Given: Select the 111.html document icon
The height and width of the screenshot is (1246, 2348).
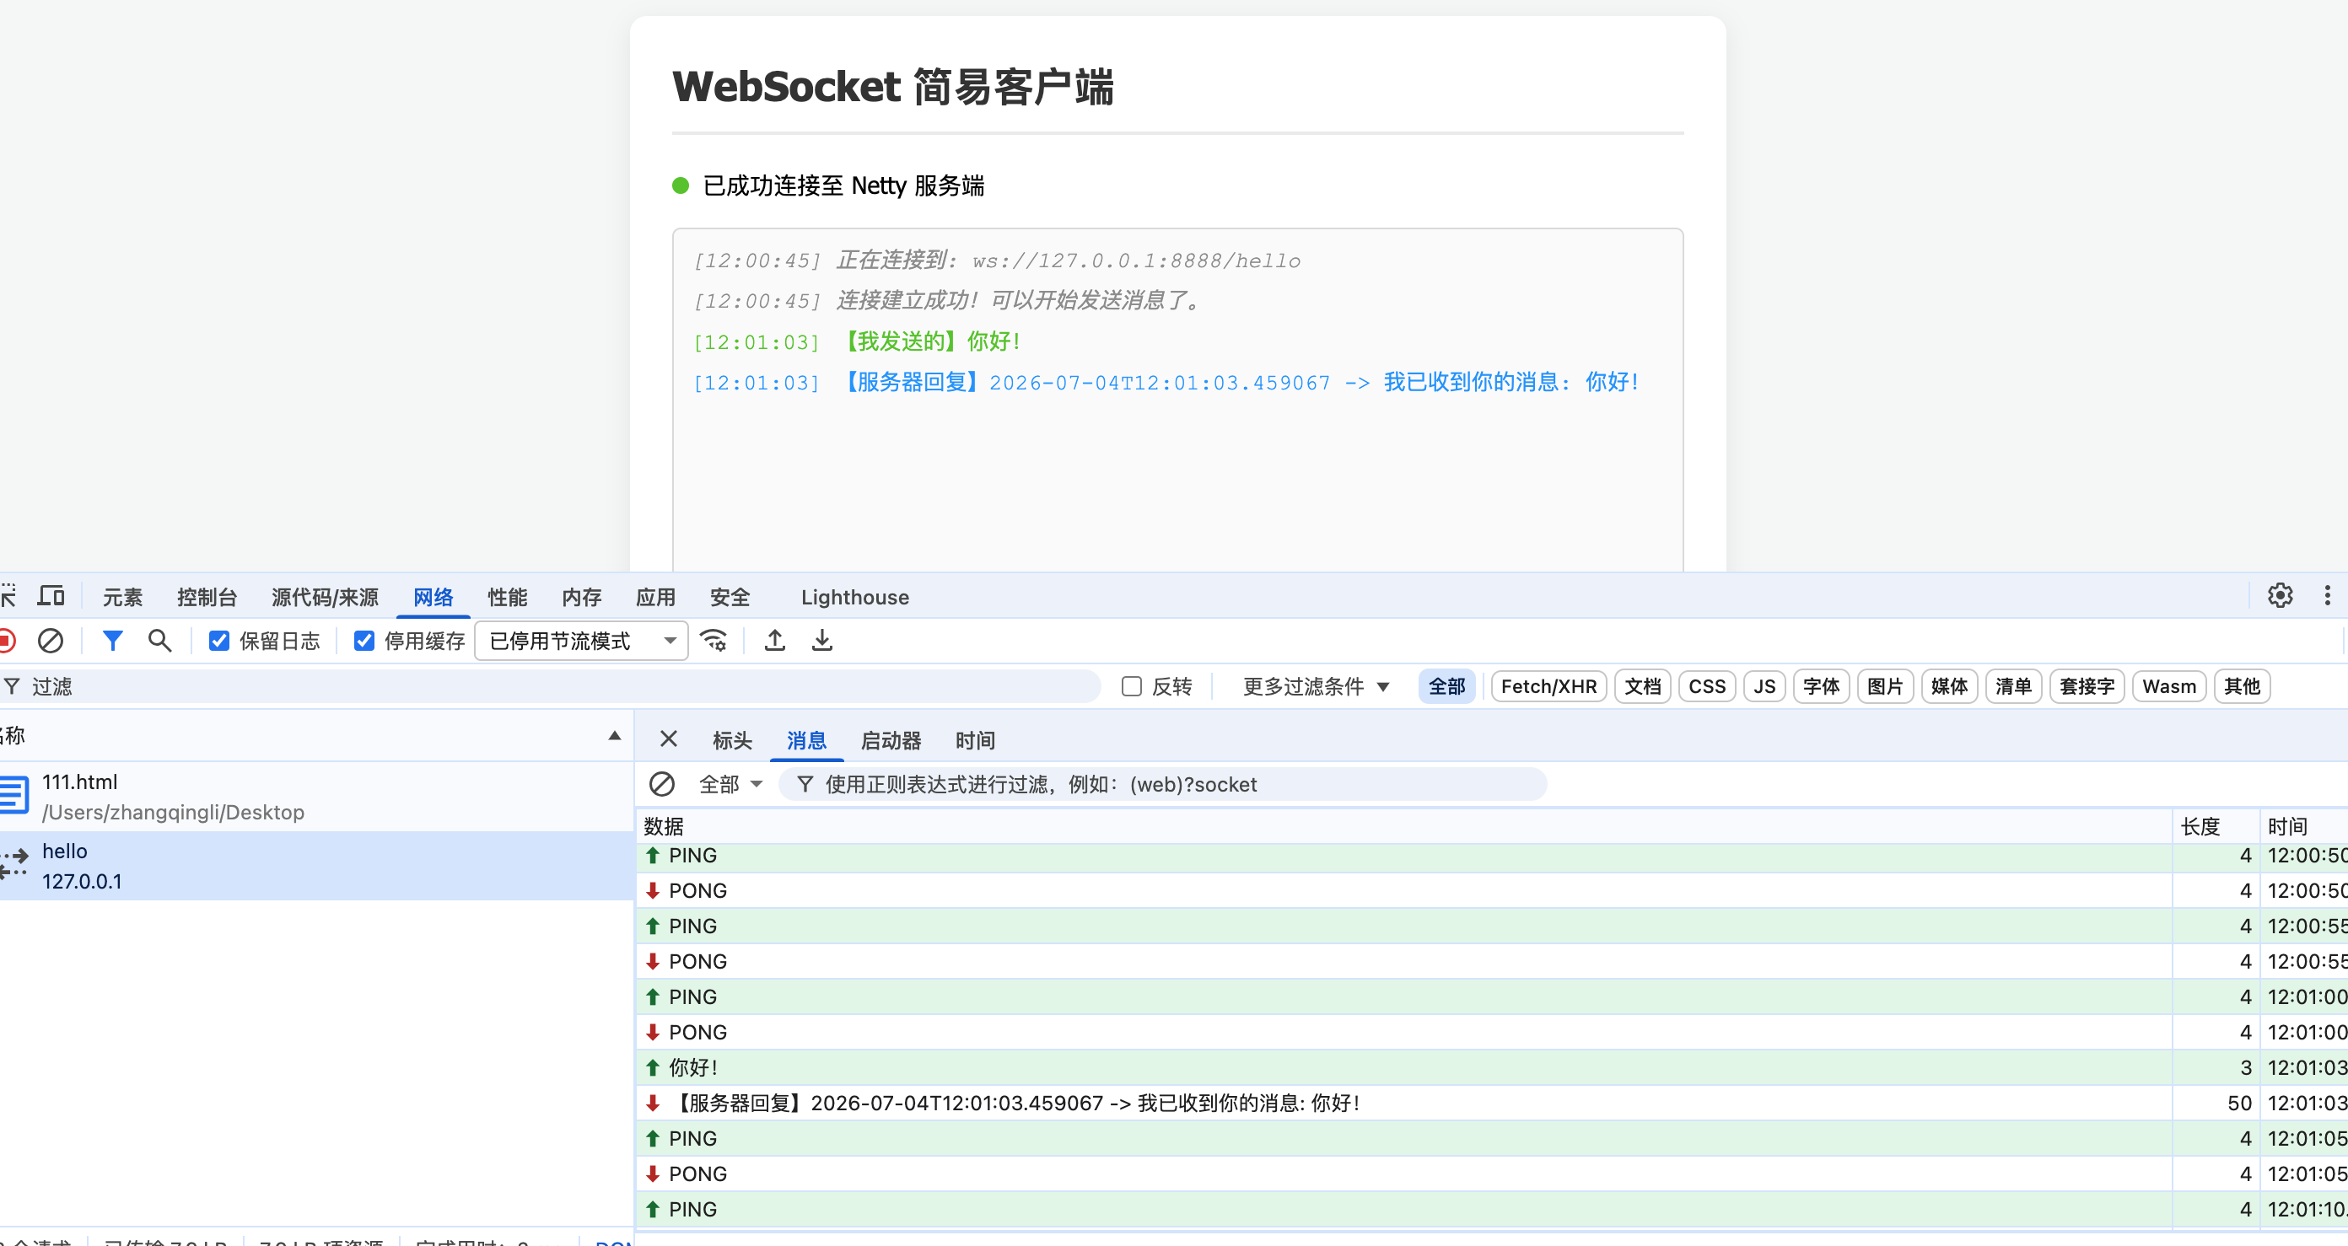Looking at the screenshot, I should [13, 794].
